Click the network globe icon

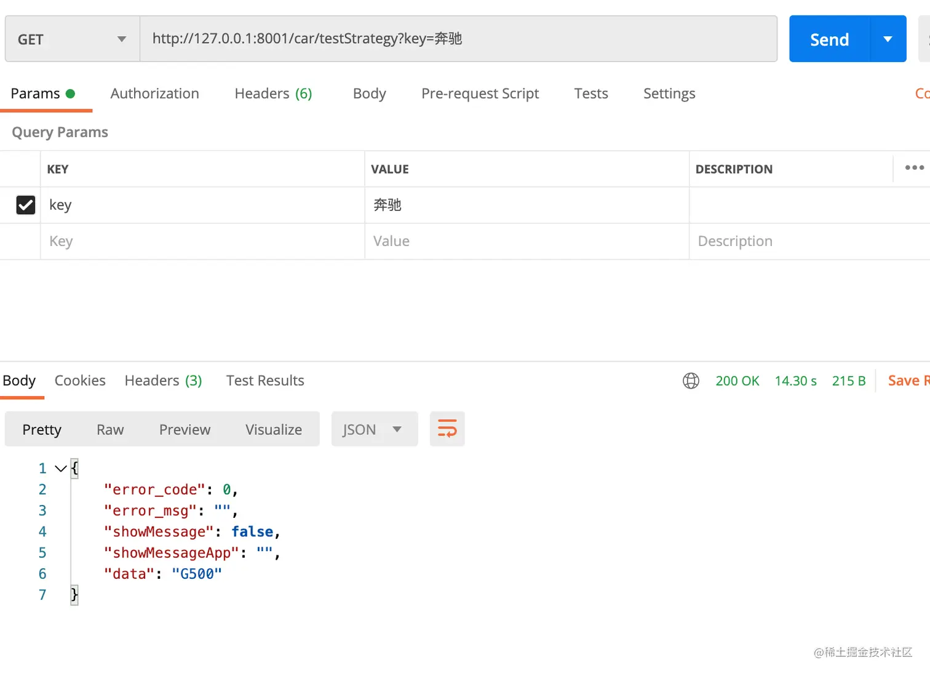691,381
